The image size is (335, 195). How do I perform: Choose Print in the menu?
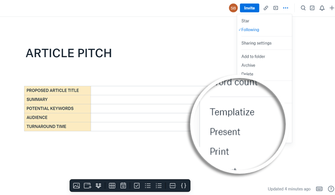pos(219,152)
